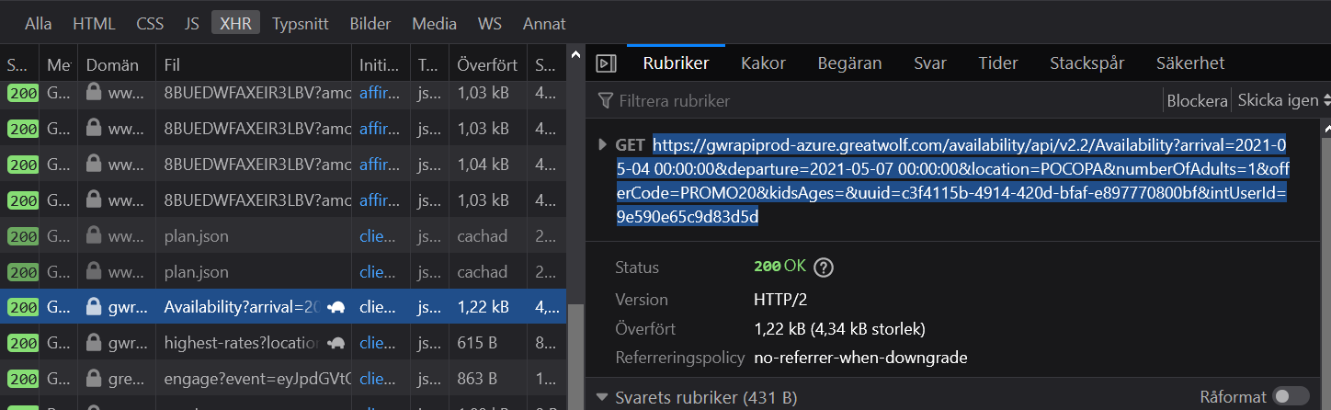Expand the GET request URL details
Viewport: 1331px width, 410px height.
point(602,144)
